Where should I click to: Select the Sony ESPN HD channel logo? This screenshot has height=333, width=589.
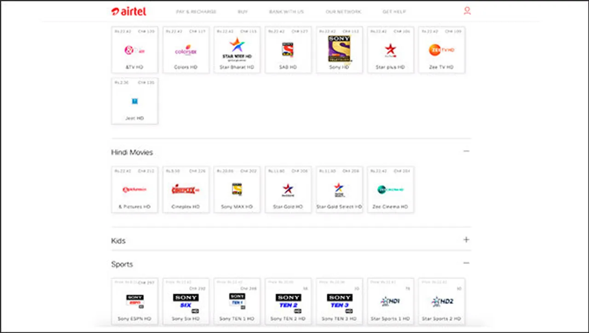pos(135,301)
